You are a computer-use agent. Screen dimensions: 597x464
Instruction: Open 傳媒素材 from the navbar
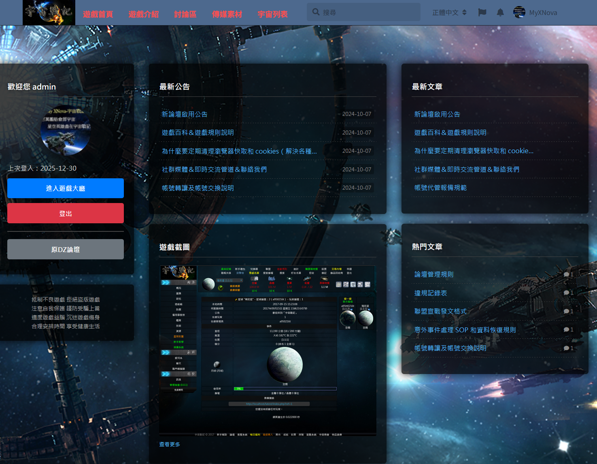point(227,13)
